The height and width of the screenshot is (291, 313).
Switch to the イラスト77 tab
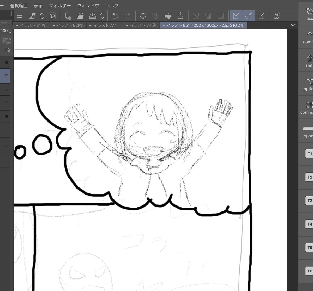click(x=105, y=25)
